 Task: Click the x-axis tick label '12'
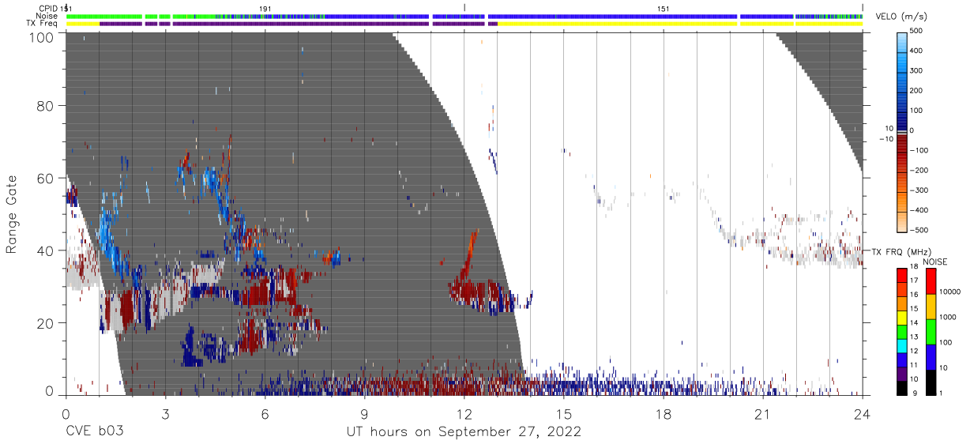pos(464,414)
